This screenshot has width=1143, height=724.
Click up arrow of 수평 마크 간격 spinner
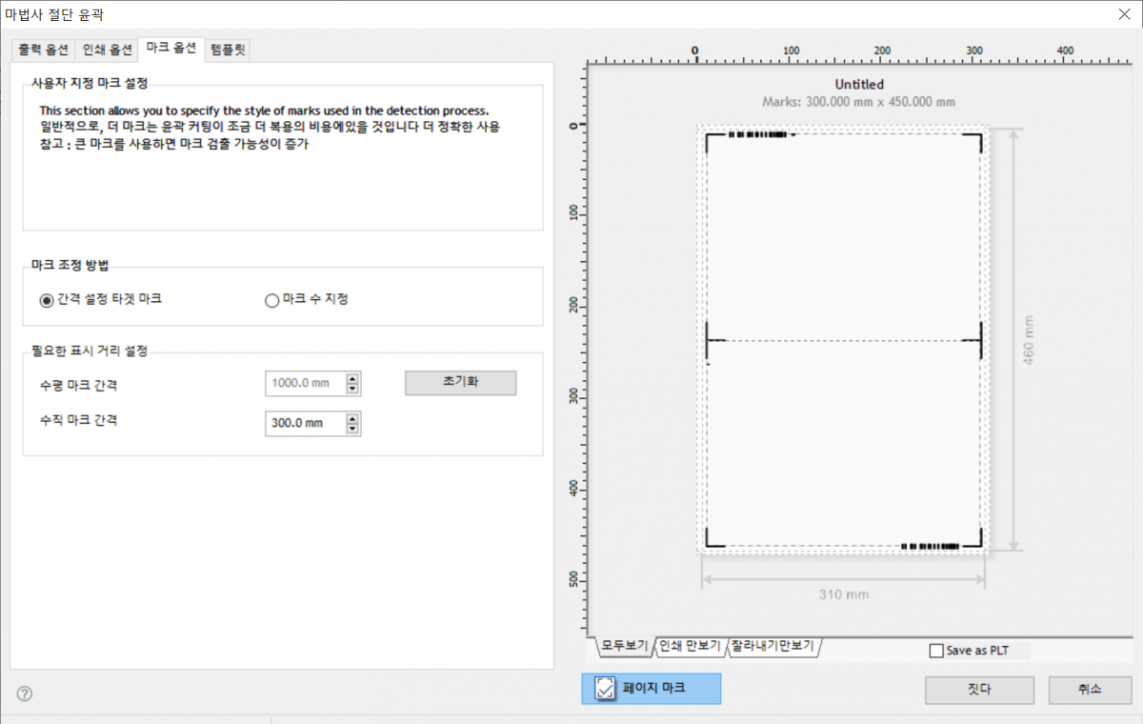pyautogui.click(x=353, y=378)
